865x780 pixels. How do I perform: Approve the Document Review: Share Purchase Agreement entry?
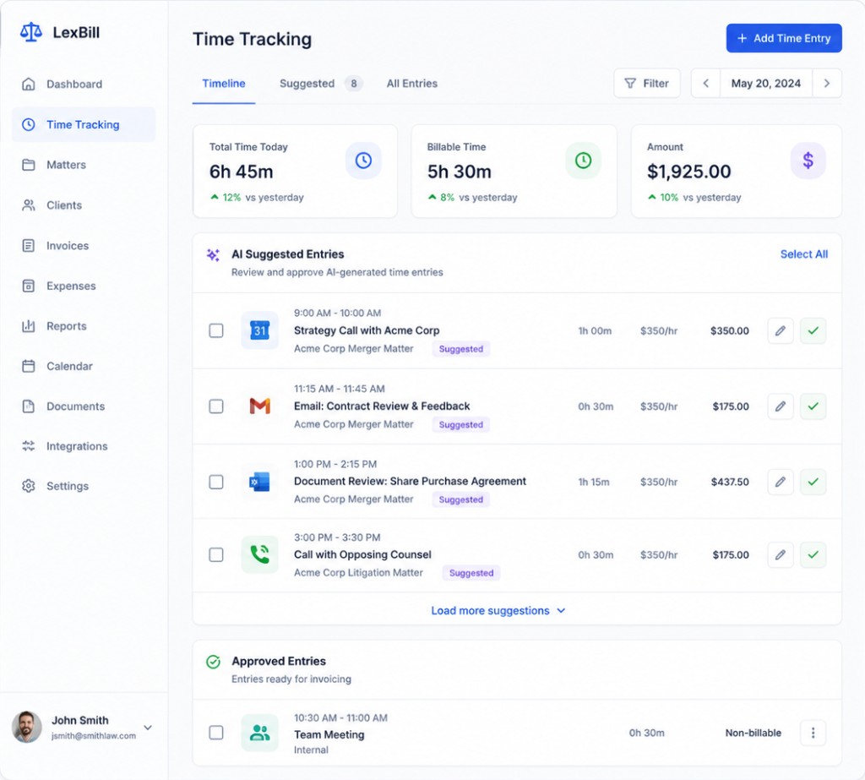813,482
